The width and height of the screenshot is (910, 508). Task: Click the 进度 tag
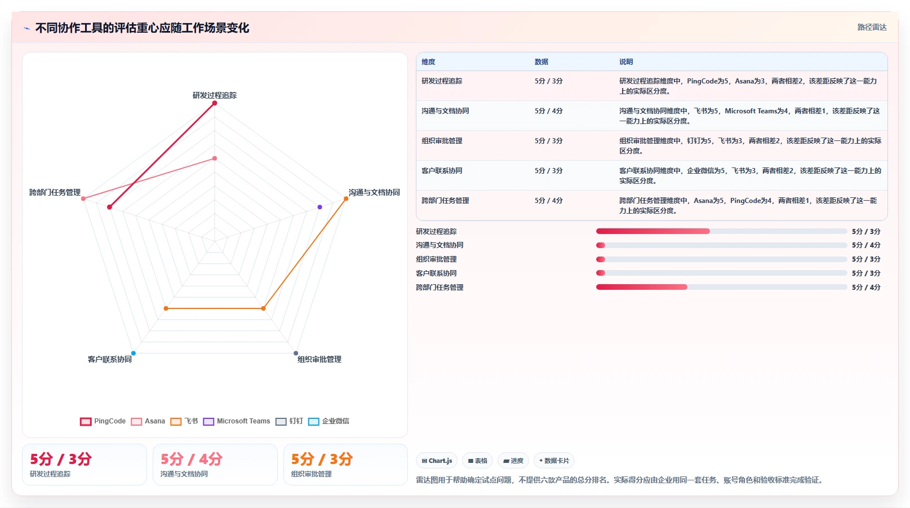pos(513,461)
